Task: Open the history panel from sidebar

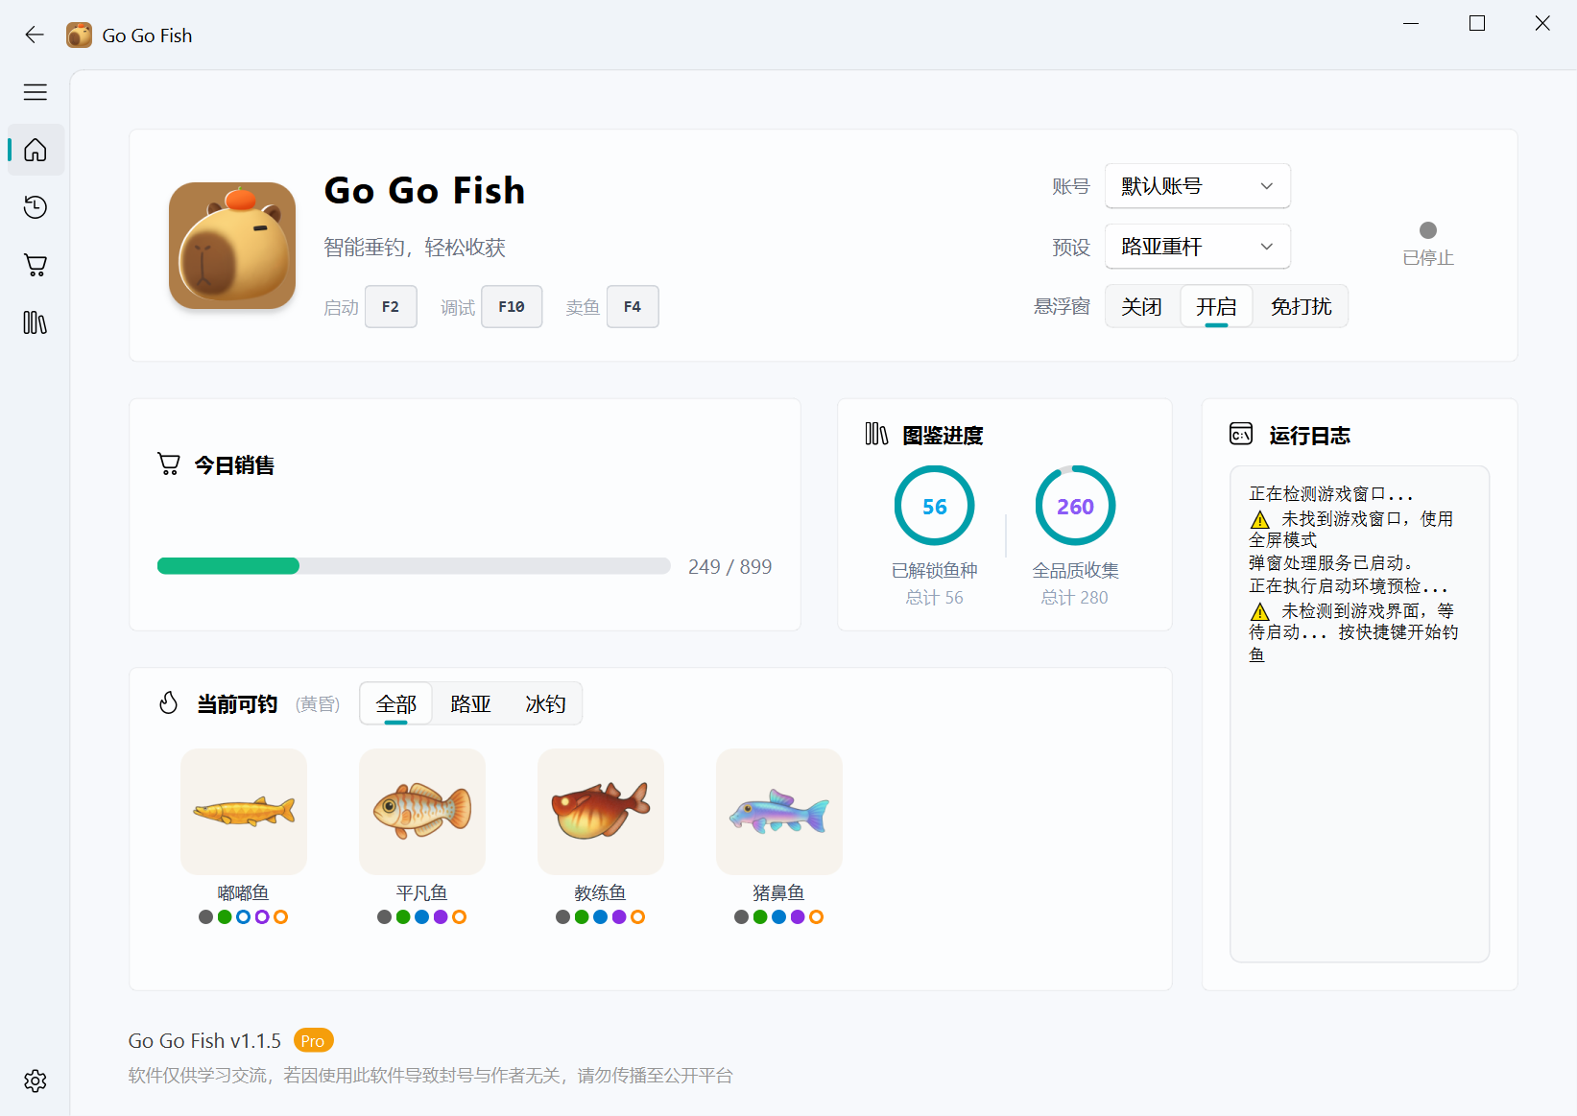Action: (x=35, y=207)
